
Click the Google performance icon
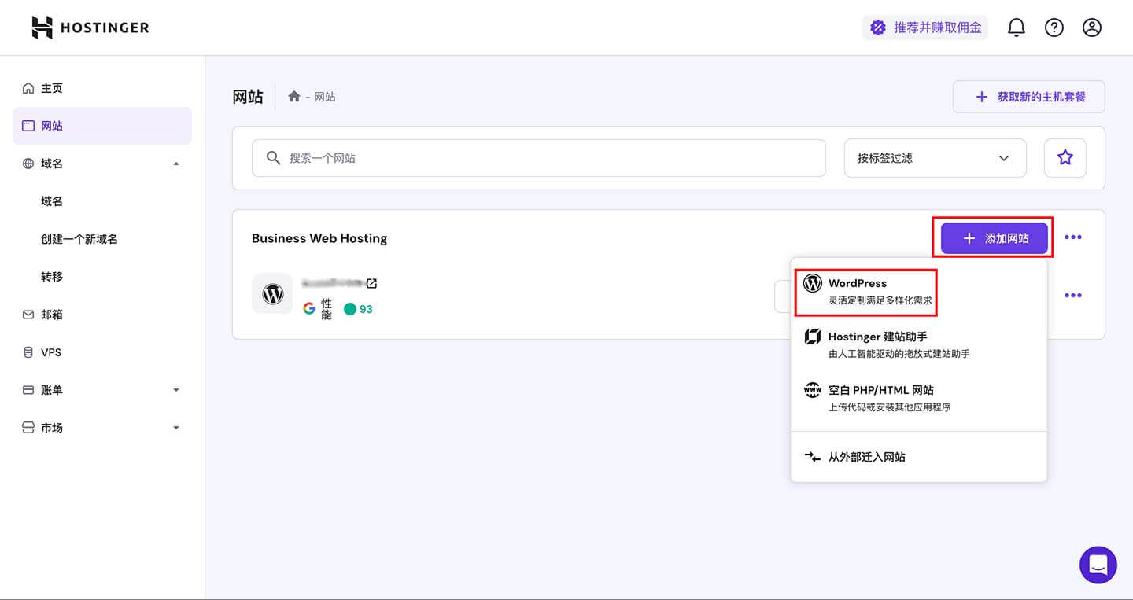309,309
